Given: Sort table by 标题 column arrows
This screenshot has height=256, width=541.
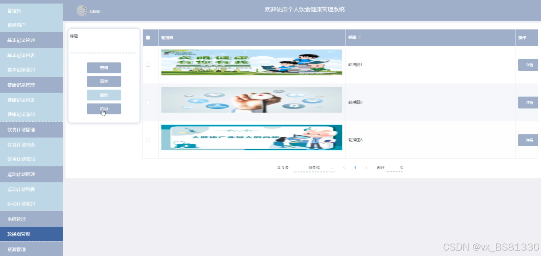Looking at the screenshot, I should pyautogui.click(x=360, y=38).
